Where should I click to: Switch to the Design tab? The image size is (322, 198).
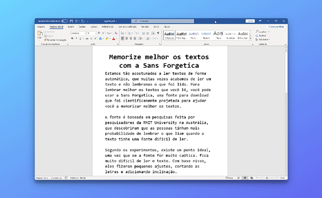[82, 27]
